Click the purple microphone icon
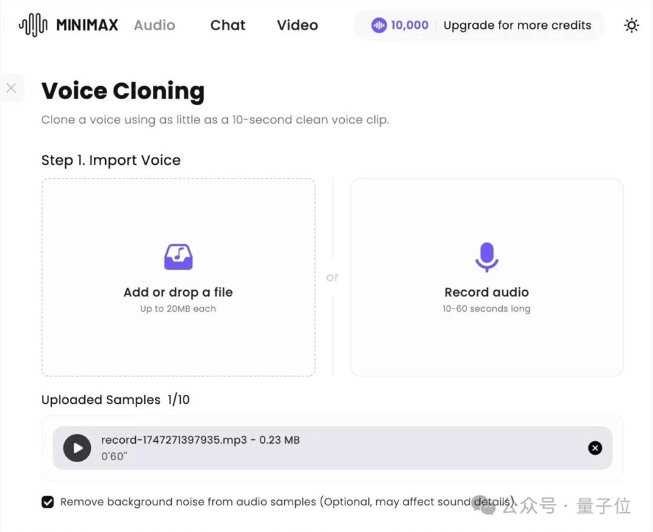653x532 pixels. pos(487,257)
